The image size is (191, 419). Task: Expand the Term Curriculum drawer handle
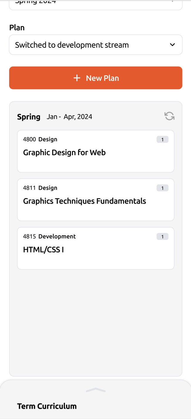95,390
